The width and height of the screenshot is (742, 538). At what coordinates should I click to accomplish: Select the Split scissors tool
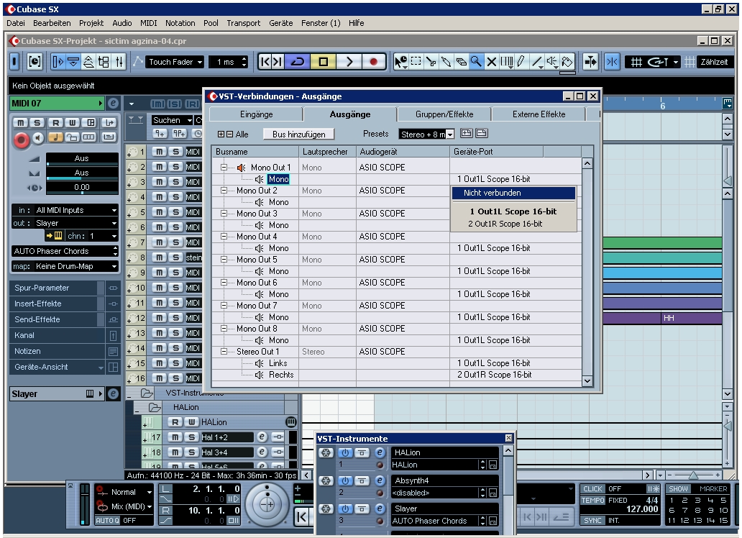pyautogui.click(x=431, y=62)
